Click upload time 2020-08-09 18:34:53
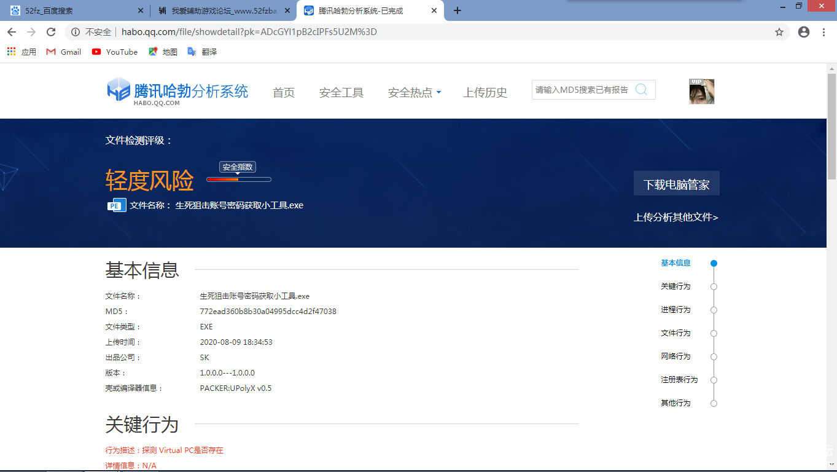837x472 pixels. (236, 342)
